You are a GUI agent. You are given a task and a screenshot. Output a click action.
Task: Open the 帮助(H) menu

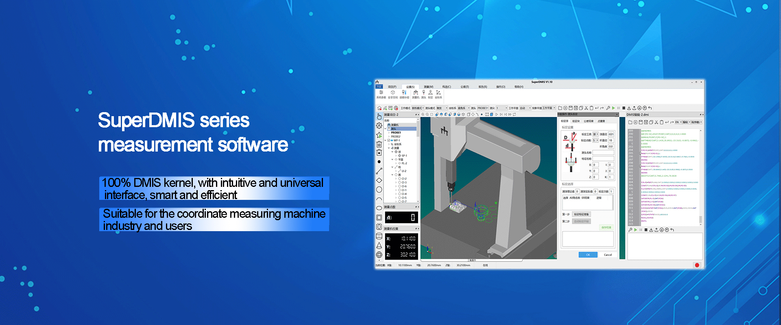[519, 87]
